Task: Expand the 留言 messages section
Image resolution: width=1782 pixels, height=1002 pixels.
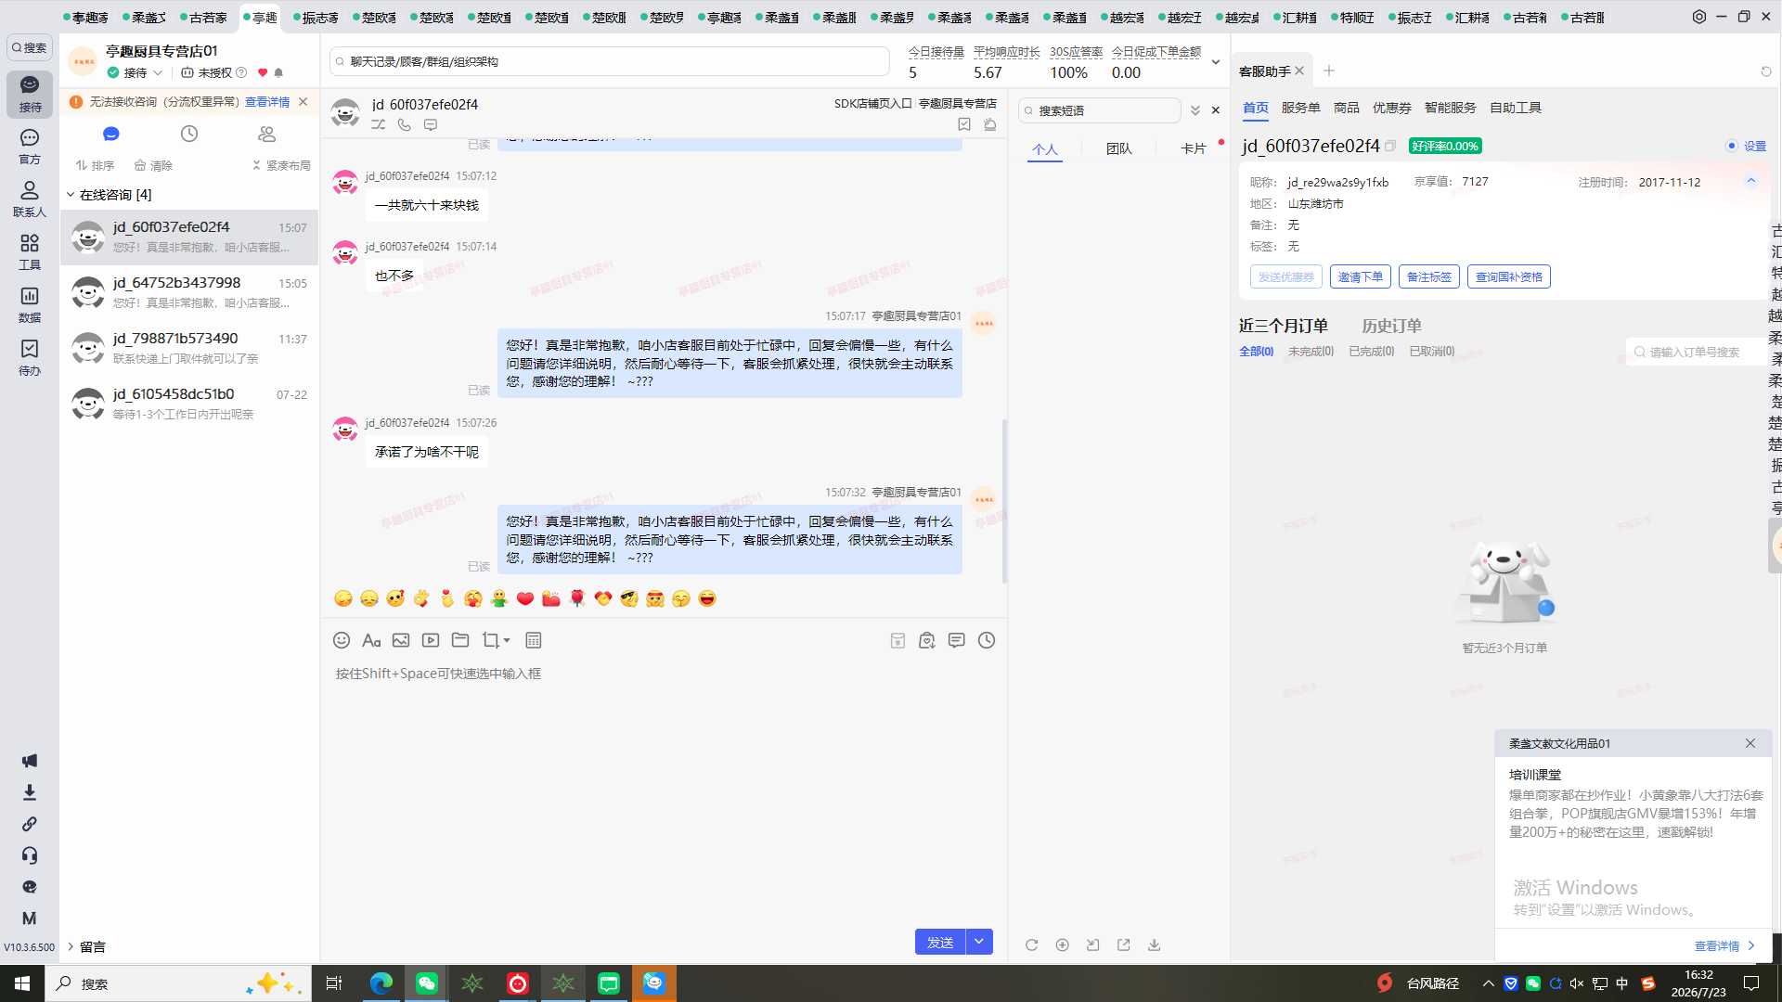Action: tap(71, 946)
